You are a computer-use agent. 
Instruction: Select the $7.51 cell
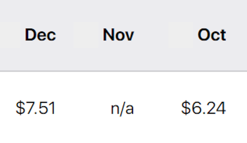36,108
